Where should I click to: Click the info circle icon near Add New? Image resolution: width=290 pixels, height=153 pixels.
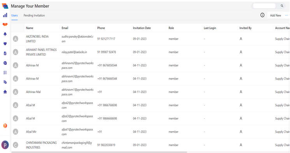point(262,15)
